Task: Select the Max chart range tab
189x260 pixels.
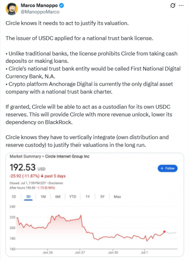Action: 117,197
